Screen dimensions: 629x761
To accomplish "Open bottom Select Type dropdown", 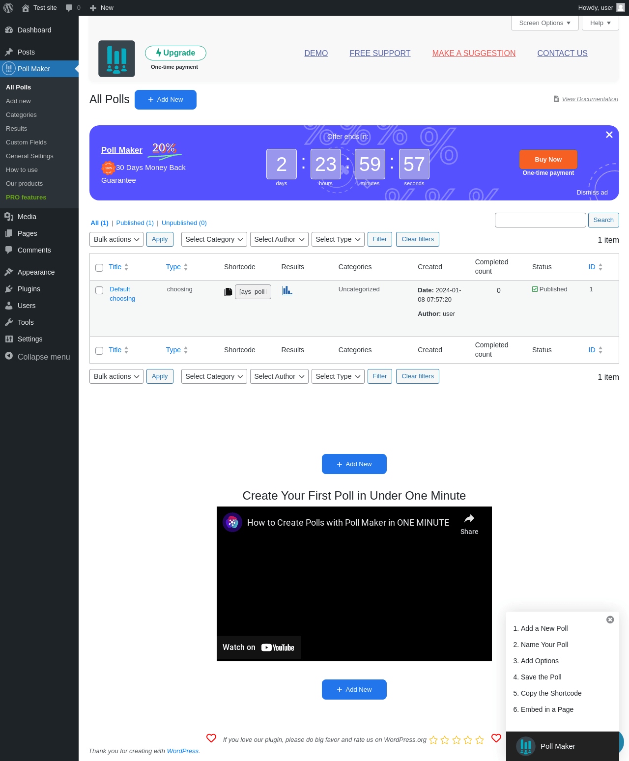I will tap(338, 376).
